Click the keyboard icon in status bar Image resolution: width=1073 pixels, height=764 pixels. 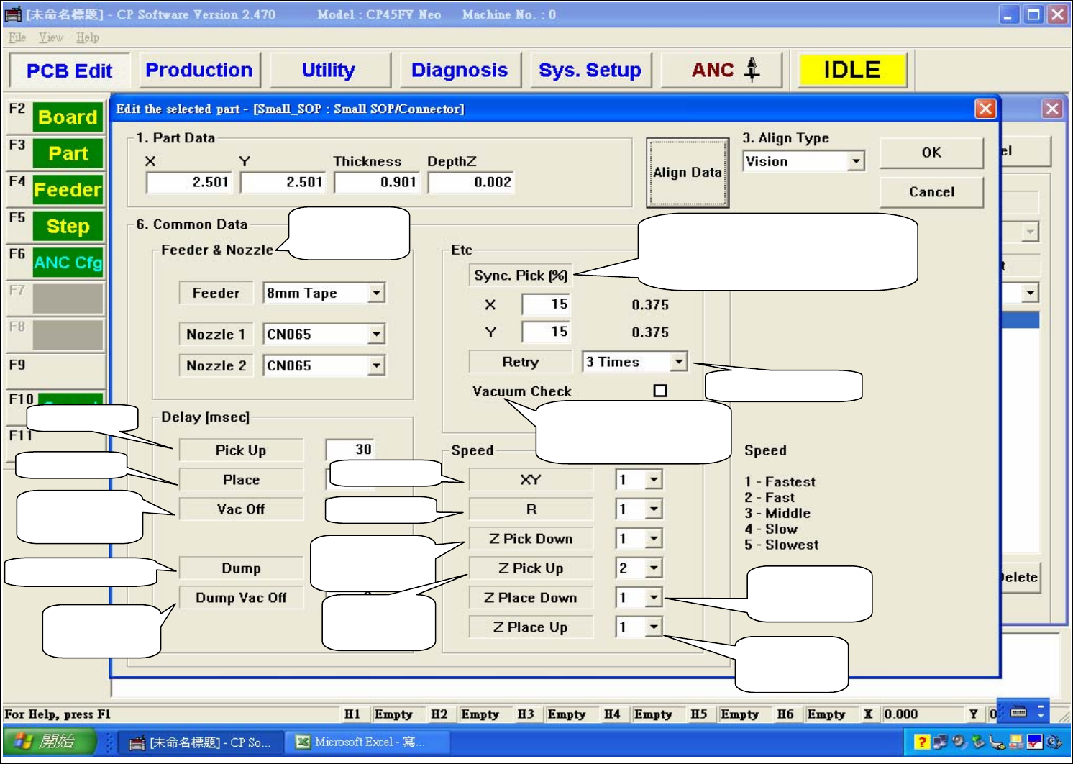[1018, 712]
